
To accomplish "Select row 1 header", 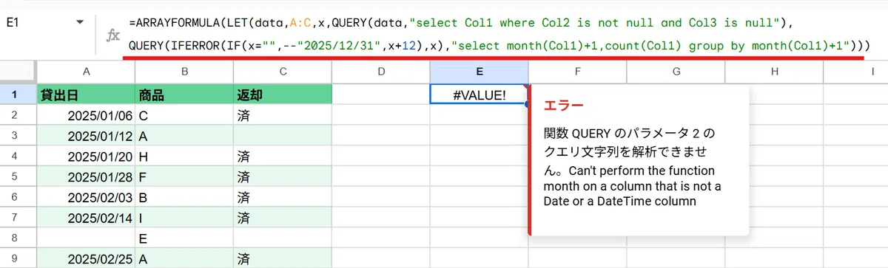I will [x=18, y=94].
